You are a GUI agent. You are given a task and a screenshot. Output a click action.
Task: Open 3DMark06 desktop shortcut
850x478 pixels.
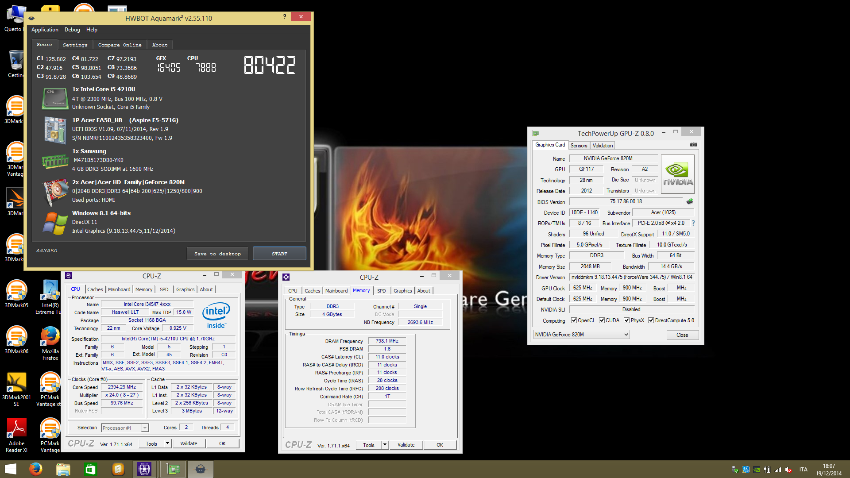[16, 340]
